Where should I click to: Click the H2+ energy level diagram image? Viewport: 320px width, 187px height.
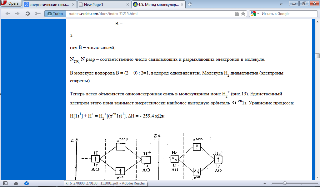point(111,159)
